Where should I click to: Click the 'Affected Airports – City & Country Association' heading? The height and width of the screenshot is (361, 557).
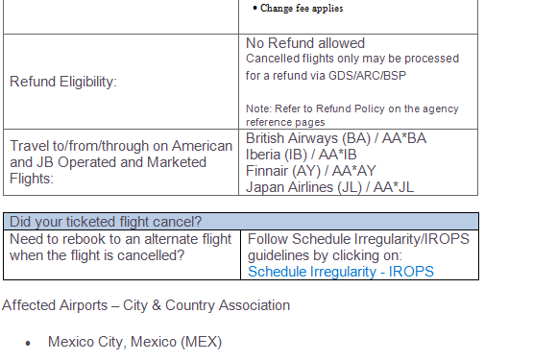tap(146, 305)
